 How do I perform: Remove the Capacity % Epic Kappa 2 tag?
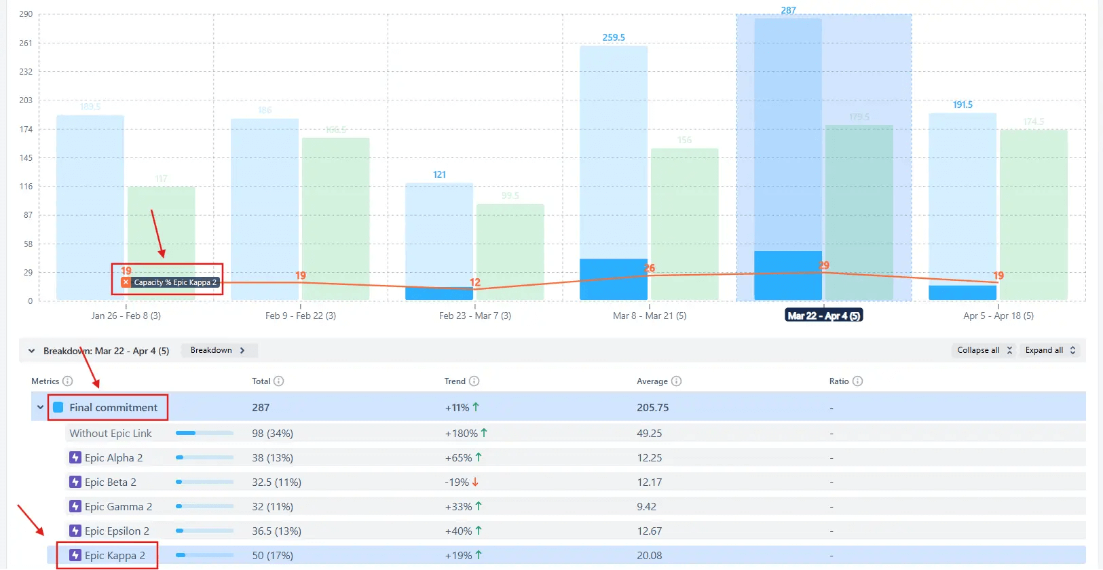click(126, 282)
